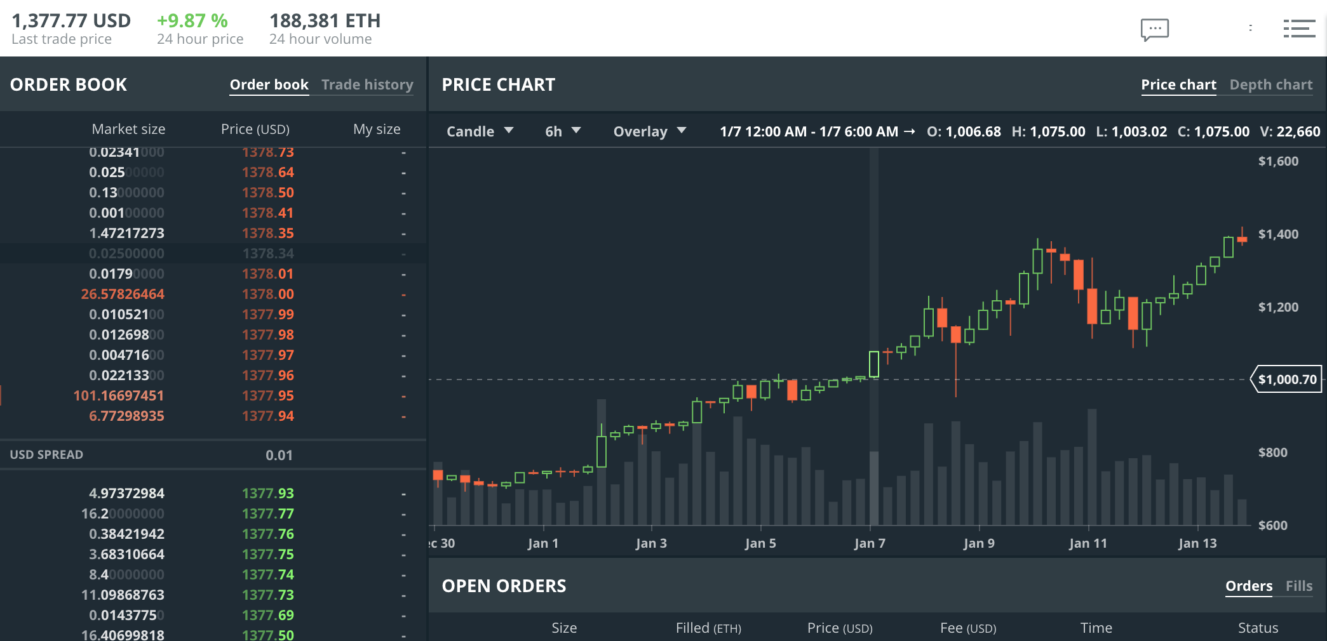Click the $1,000.70 price marker label
This screenshot has width=1327, height=641.
pyautogui.click(x=1286, y=380)
